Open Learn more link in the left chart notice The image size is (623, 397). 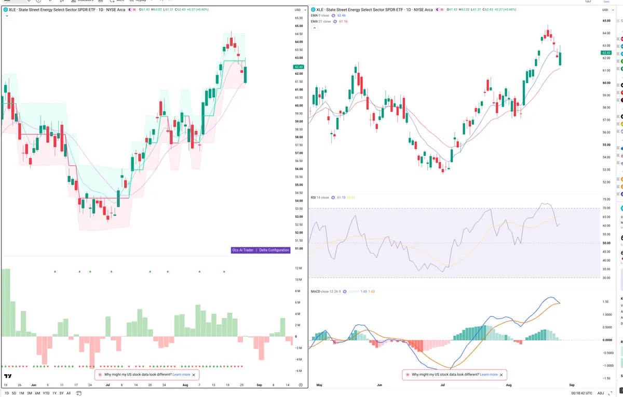tap(181, 375)
